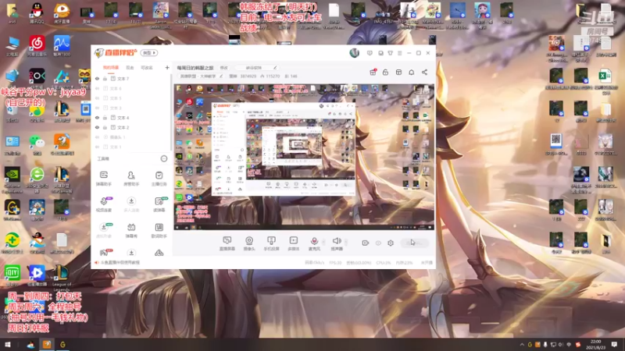Click the share icon above the preview
Screen dimensions: 625x351
424,72
